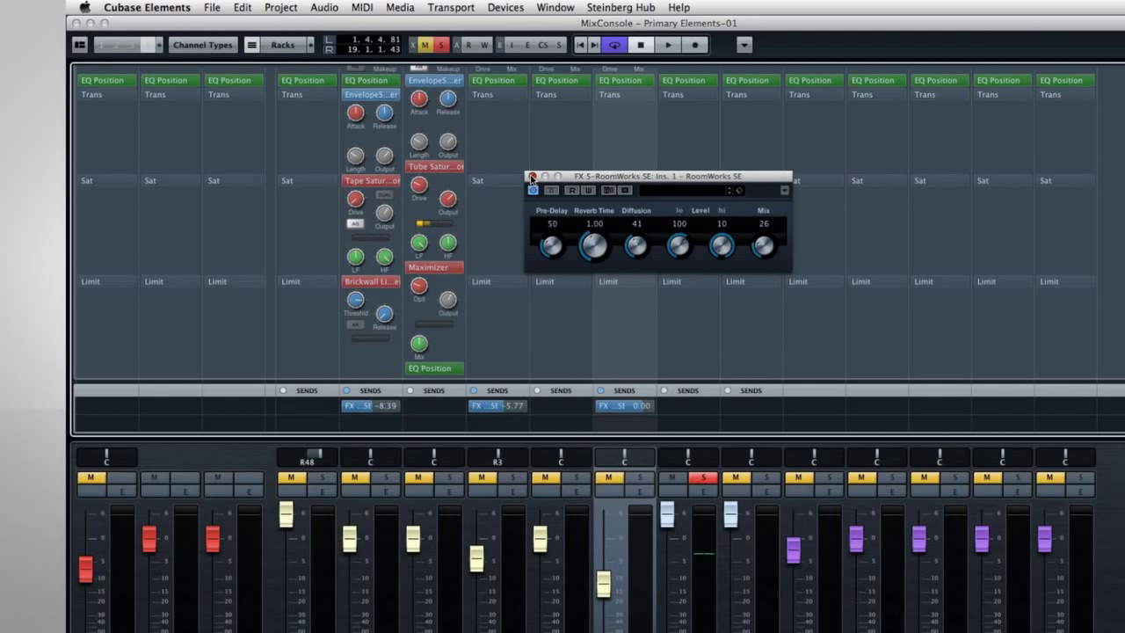Open the File menu
Image resolution: width=1125 pixels, height=633 pixels.
pos(212,7)
